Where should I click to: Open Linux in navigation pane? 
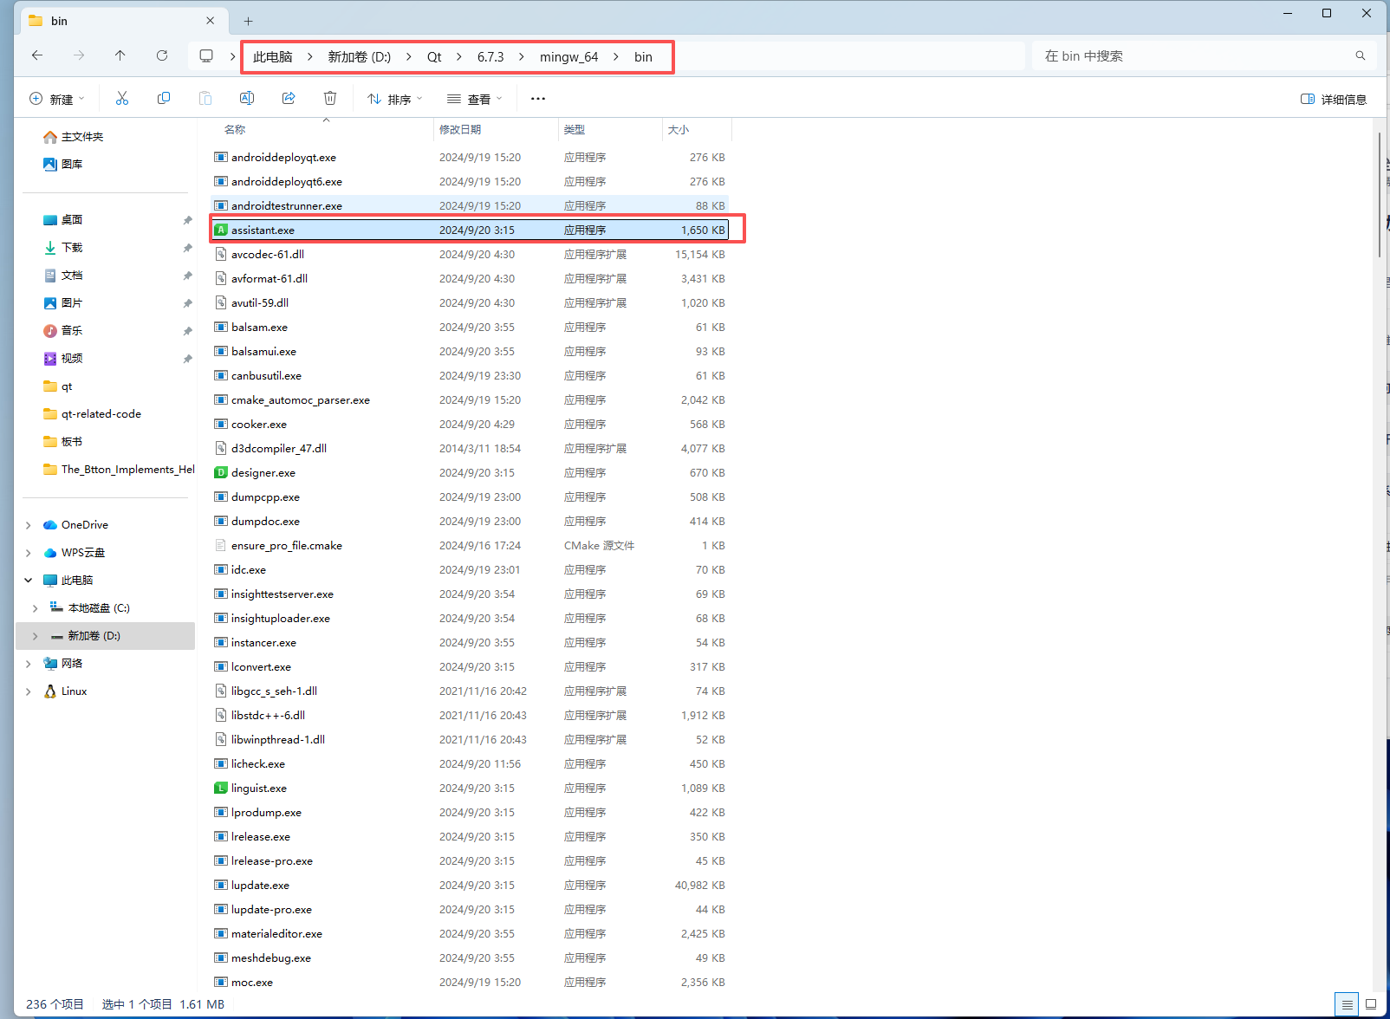(66, 691)
